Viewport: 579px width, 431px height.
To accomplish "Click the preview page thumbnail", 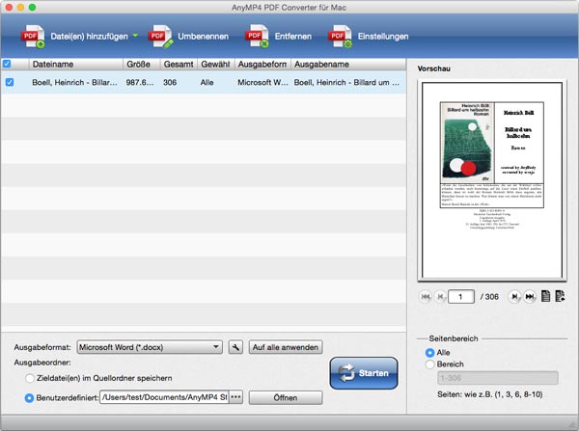I will (492, 180).
